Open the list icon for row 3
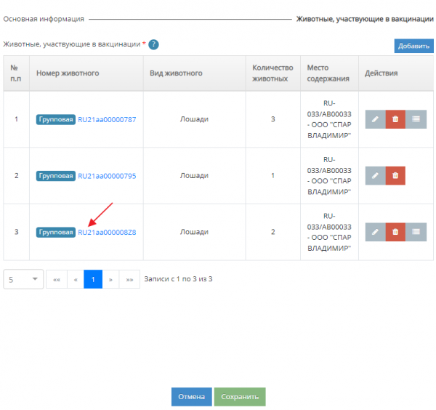The image size is (436, 410). click(x=416, y=232)
